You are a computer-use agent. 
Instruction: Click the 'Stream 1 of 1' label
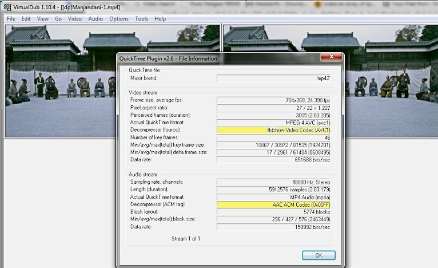[x=186, y=239]
